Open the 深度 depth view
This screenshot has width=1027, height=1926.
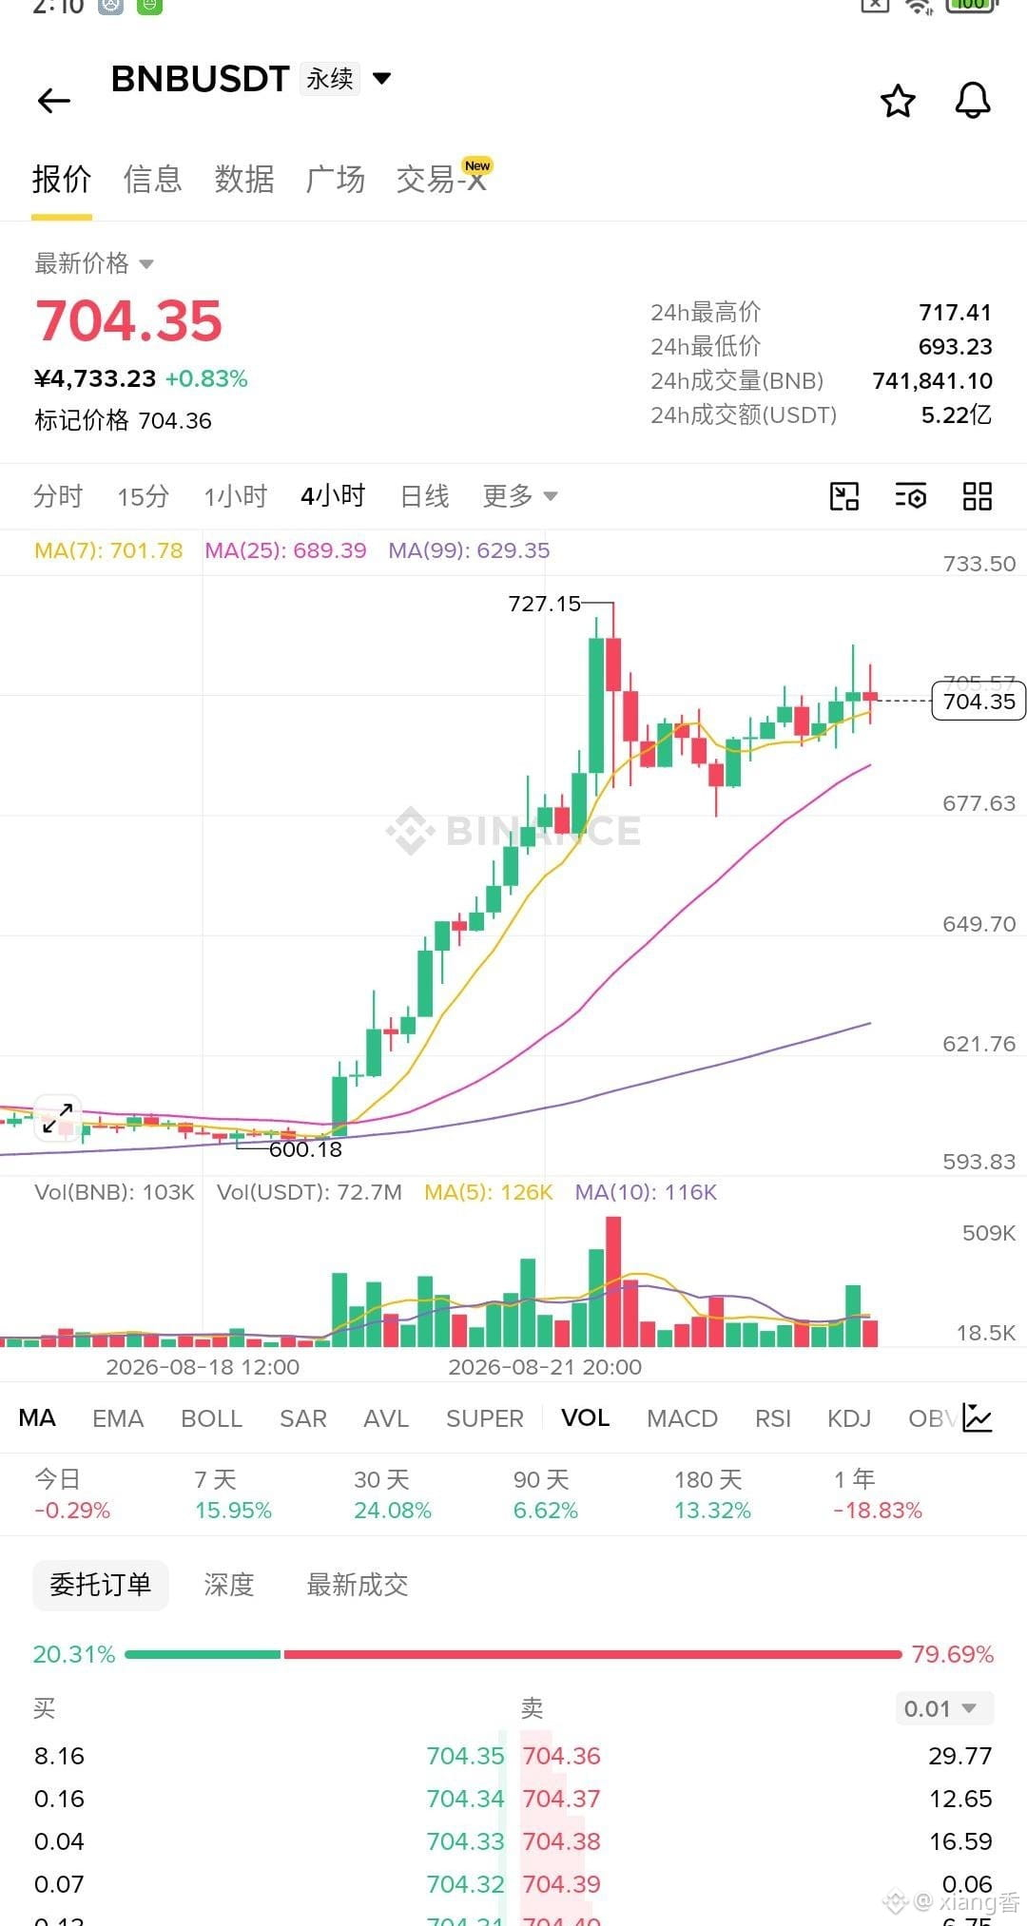click(x=229, y=1585)
